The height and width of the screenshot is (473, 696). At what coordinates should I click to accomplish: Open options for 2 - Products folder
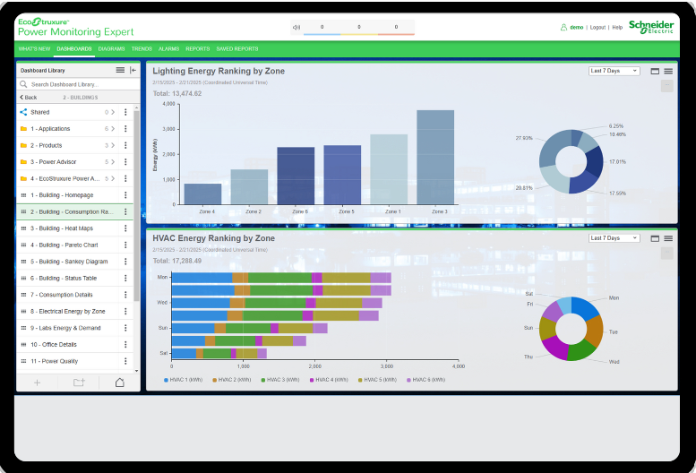tap(125, 145)
